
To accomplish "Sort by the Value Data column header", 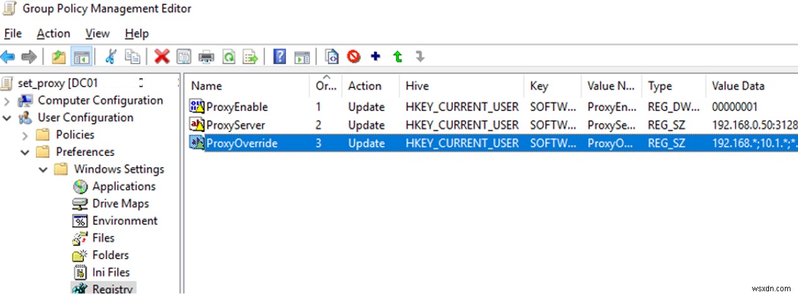I will pos(751,86).
